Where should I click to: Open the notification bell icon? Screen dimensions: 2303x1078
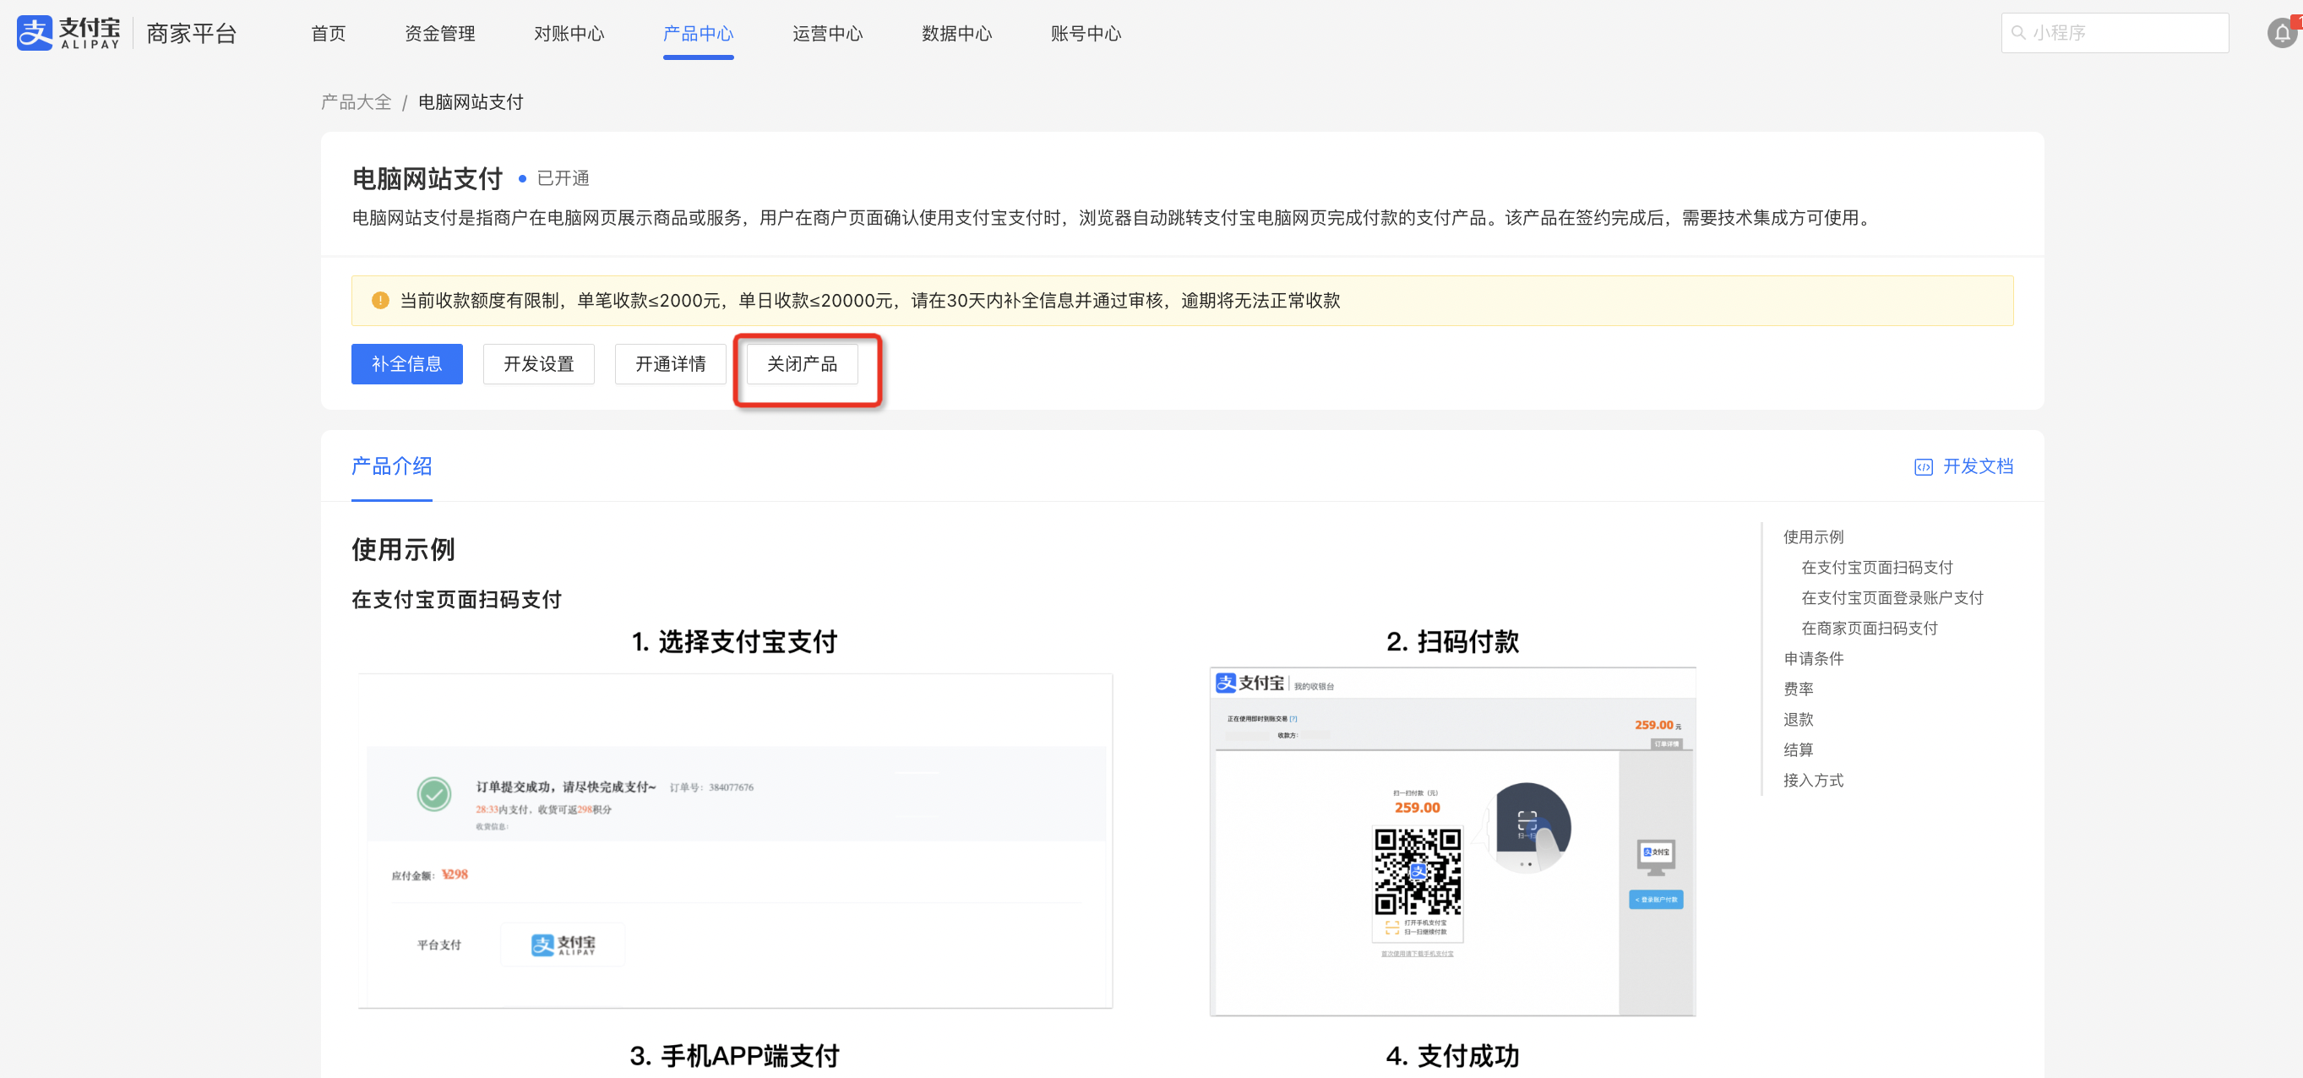(x=2283, y=33)
